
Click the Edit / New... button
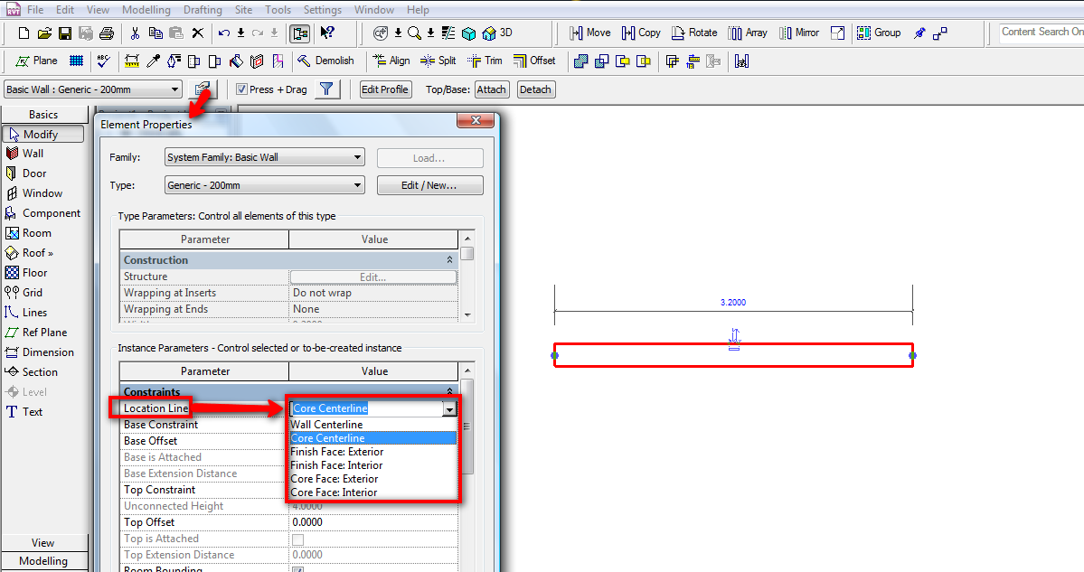point(429,185)
